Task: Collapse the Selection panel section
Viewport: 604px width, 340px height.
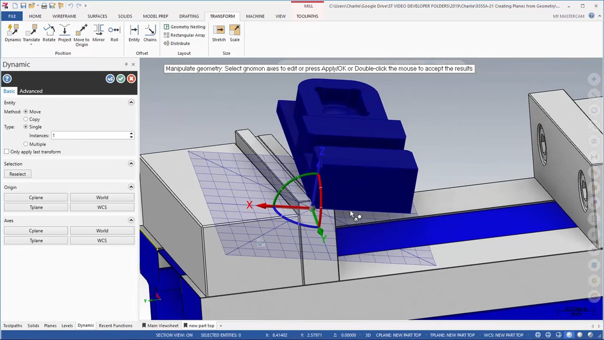Action: point(131,163)
